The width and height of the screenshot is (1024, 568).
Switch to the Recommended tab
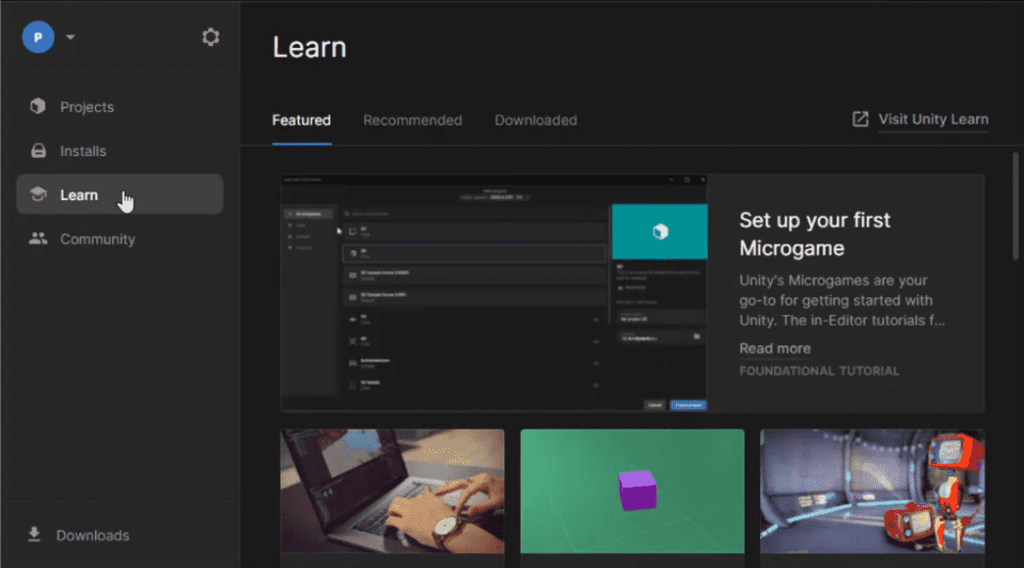[x=413, y=120]
